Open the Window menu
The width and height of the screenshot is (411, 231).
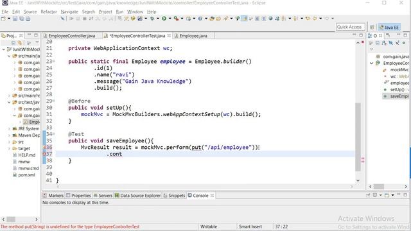click(135, 12)
